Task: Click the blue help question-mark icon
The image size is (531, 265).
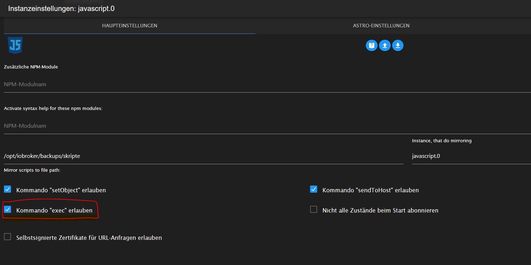Action: (x=372, y=45)
